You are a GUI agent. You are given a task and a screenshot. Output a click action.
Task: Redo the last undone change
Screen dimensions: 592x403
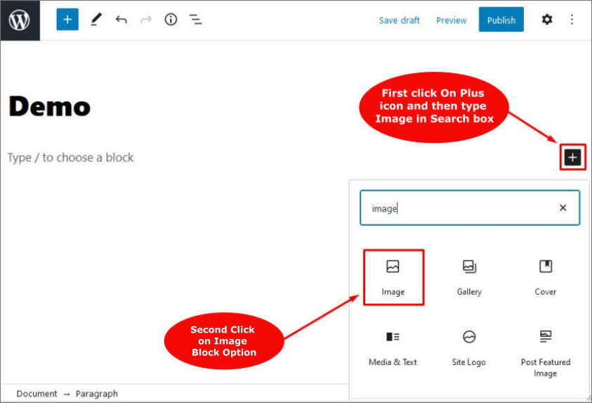(146, 20)
